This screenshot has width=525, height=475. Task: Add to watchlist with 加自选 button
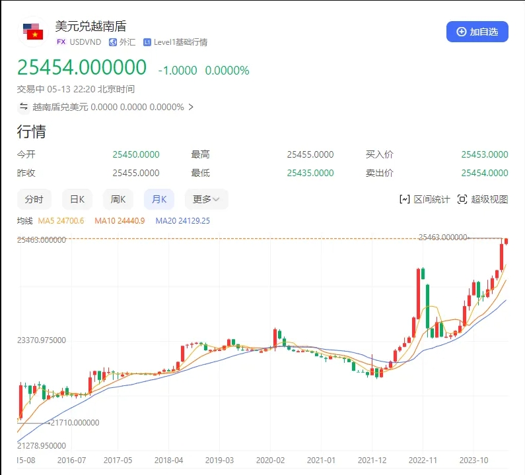[x=477, y=32]
